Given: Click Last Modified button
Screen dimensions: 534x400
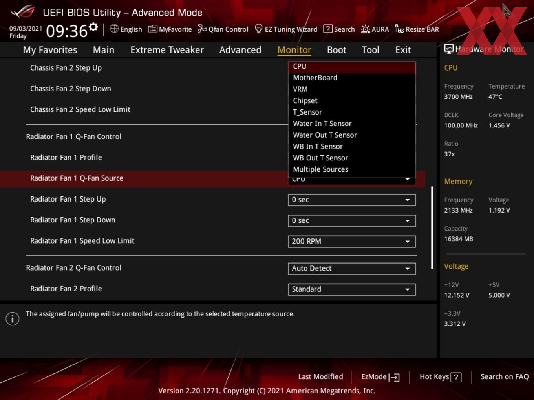Looking at the screenshot, I should coord(320,377).
